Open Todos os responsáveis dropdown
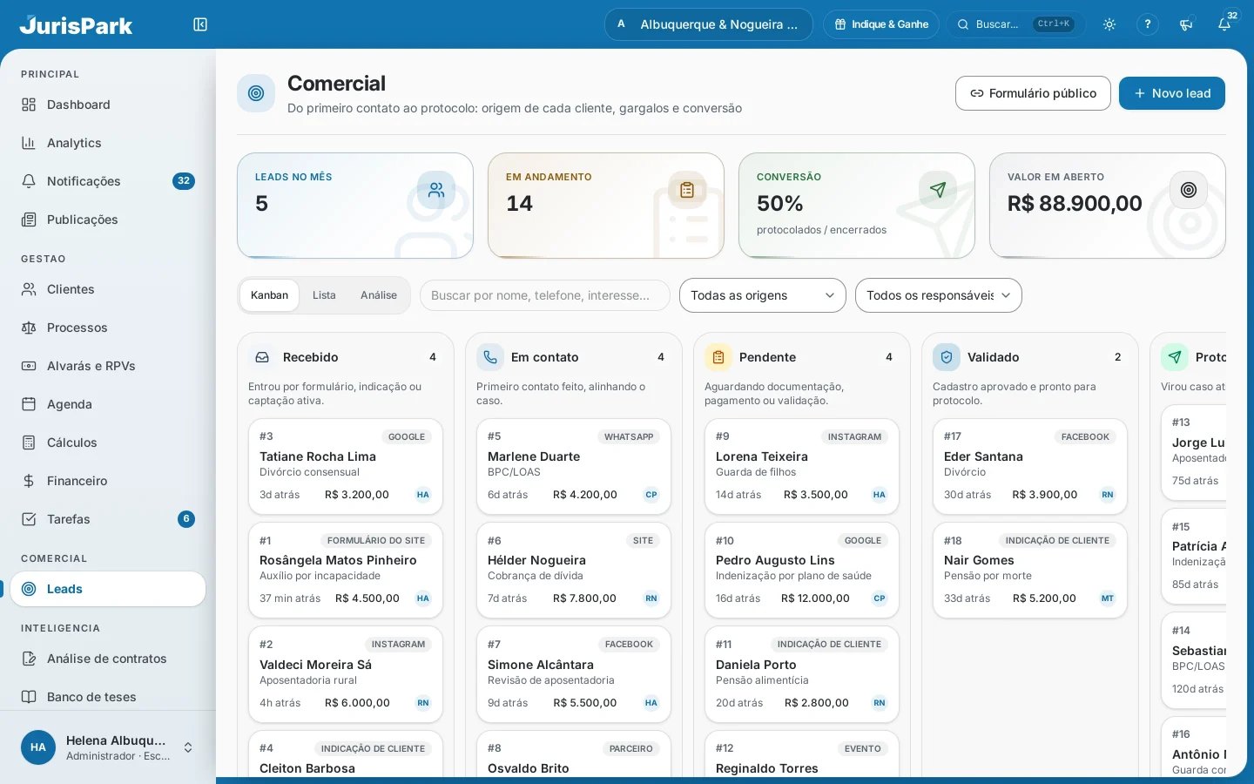This screenshot has width=1254, height=784. 939,295
